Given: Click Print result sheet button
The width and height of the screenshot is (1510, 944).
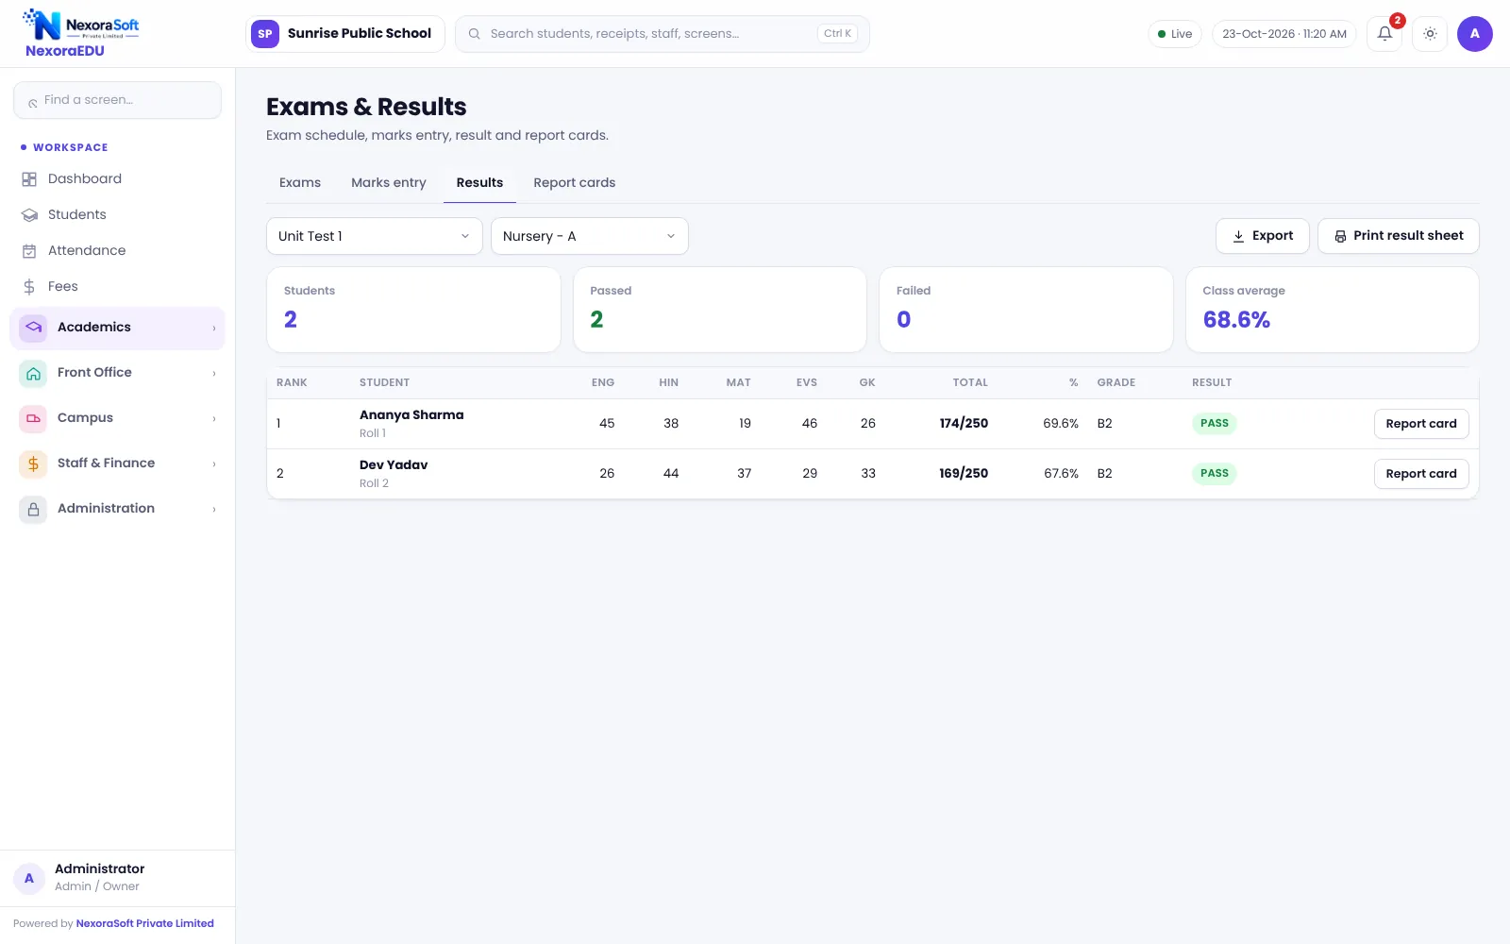Looking at the screenshot, I should point(1399,236).
